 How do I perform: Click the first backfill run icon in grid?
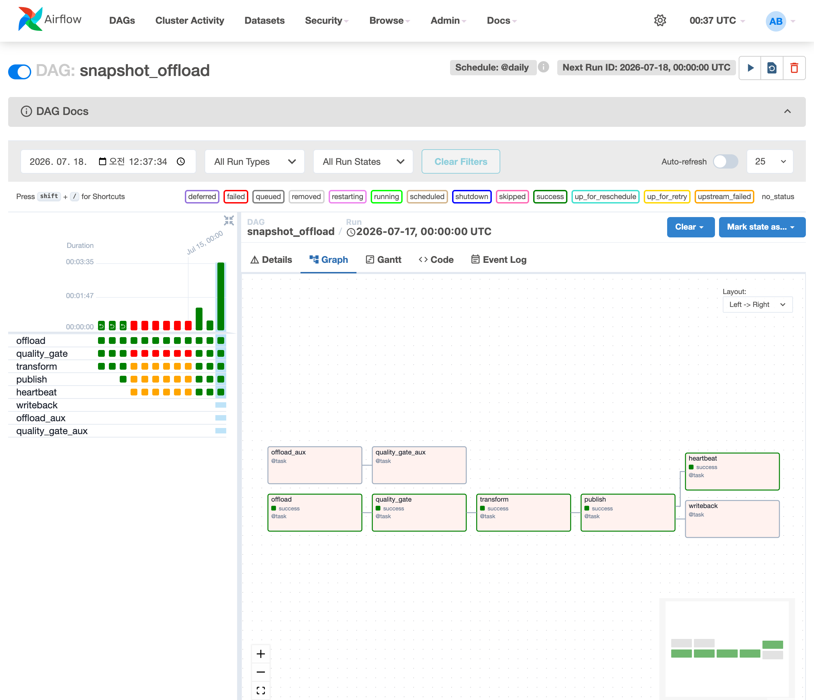[101, 326]
